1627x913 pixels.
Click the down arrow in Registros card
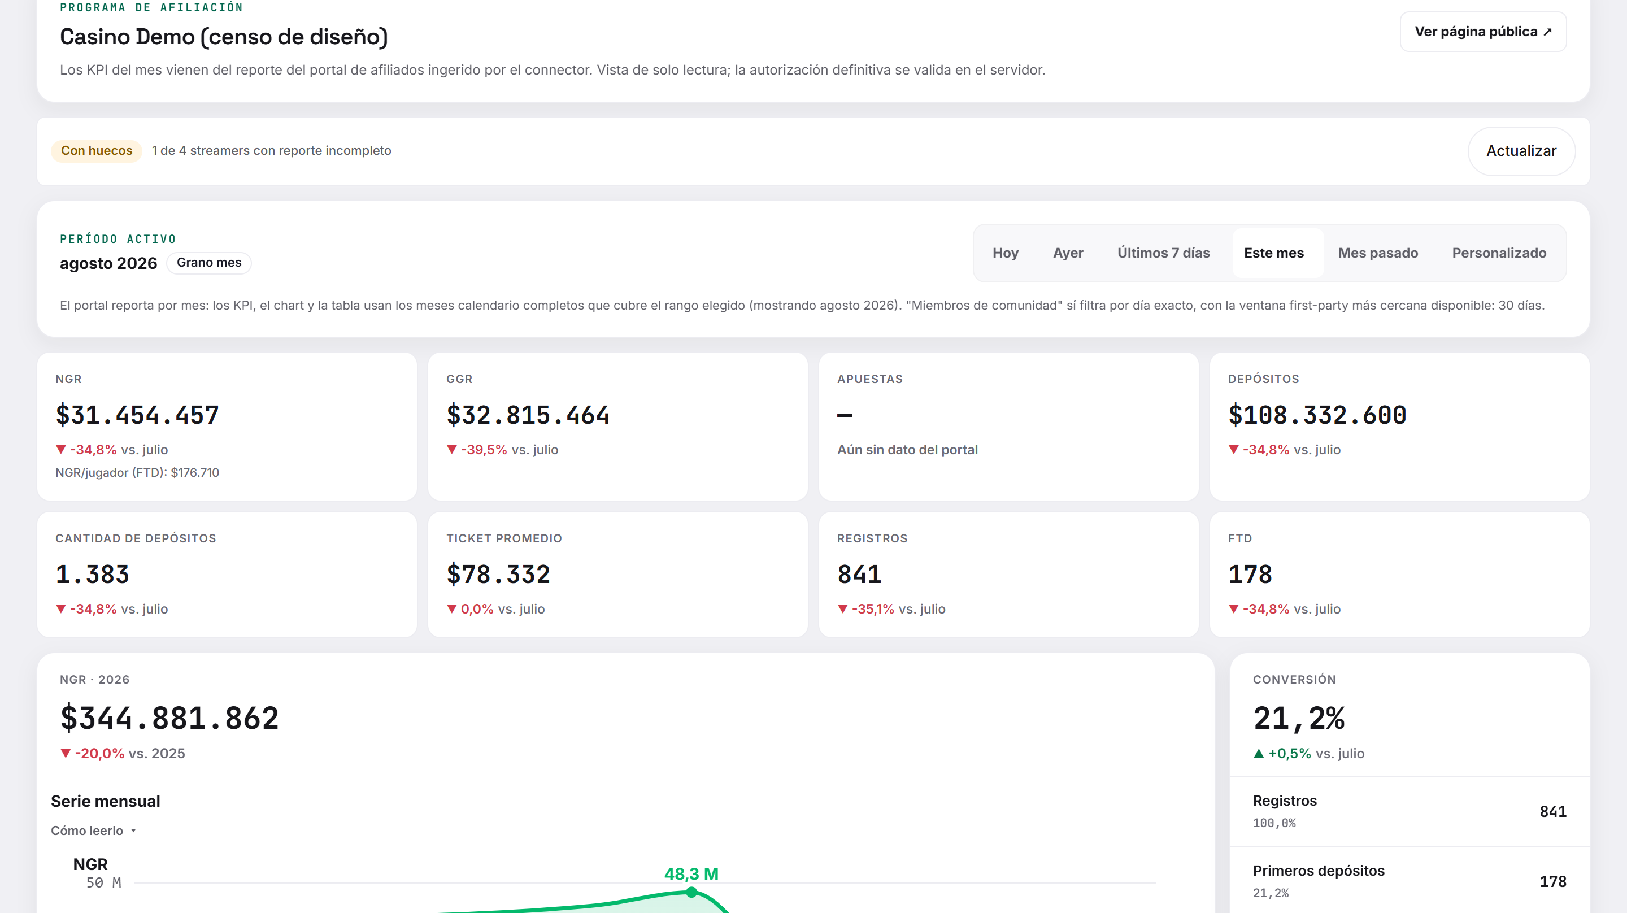(x=843, y=609)
